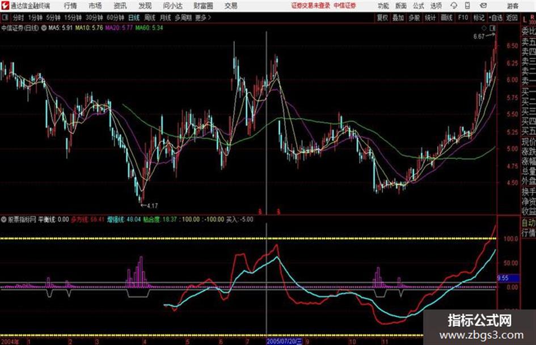Switch to the 分时 period tab
Screen dimensions: 536x345
click(x=18, y=18)
